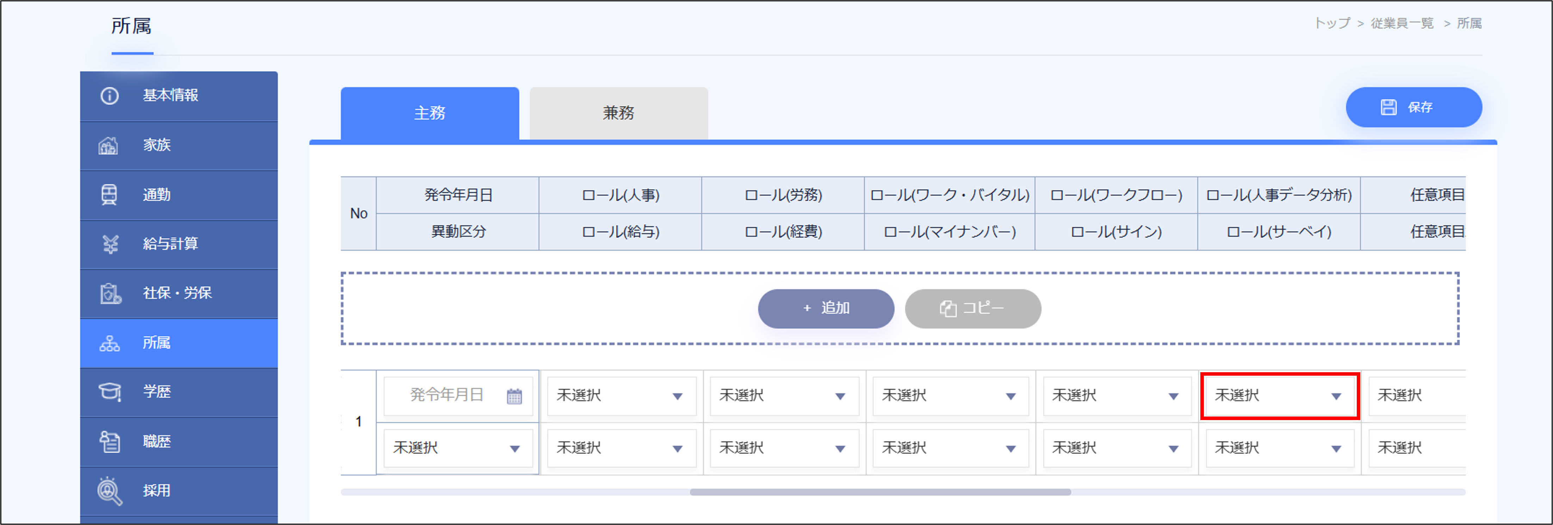
Task: Click the 所属 breadcrumb text
Action: 1469,24
